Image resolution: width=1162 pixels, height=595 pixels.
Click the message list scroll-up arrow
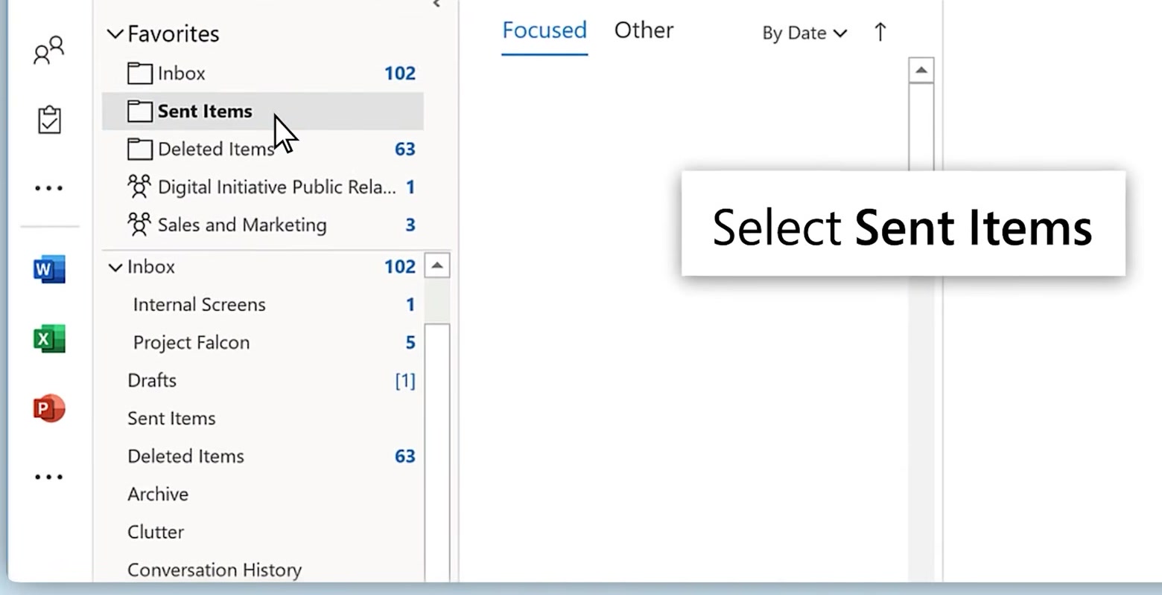point(921,70)
